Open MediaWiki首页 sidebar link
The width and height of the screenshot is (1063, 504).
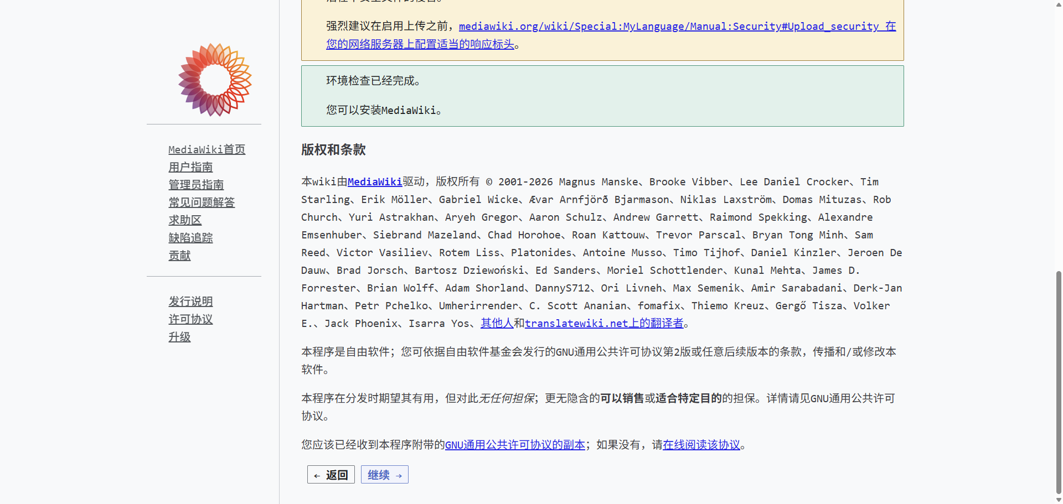[207, 149]
